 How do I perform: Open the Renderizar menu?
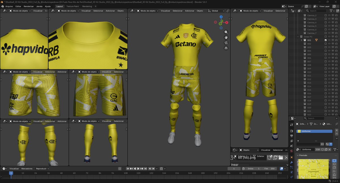point(29,6)
